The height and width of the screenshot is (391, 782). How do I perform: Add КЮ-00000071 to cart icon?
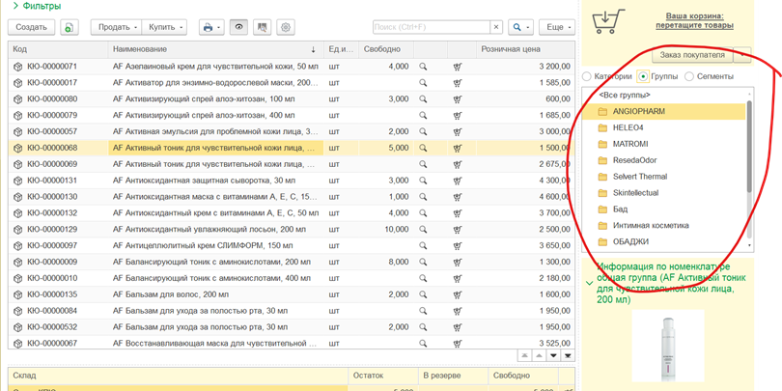click(457, 67)
